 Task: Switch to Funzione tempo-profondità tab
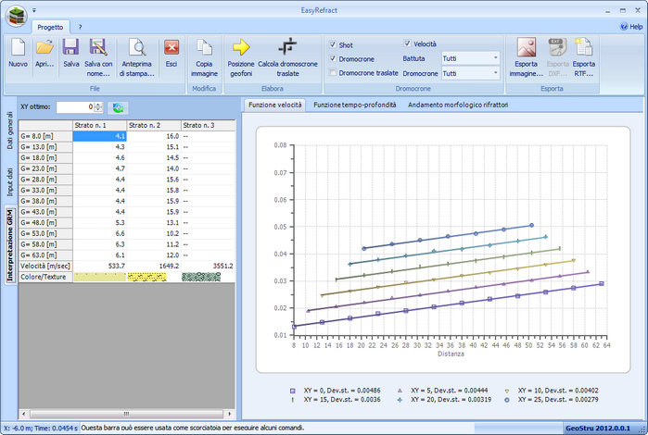(354, 105)
